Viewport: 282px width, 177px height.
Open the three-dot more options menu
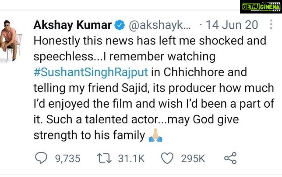[271, 24]
